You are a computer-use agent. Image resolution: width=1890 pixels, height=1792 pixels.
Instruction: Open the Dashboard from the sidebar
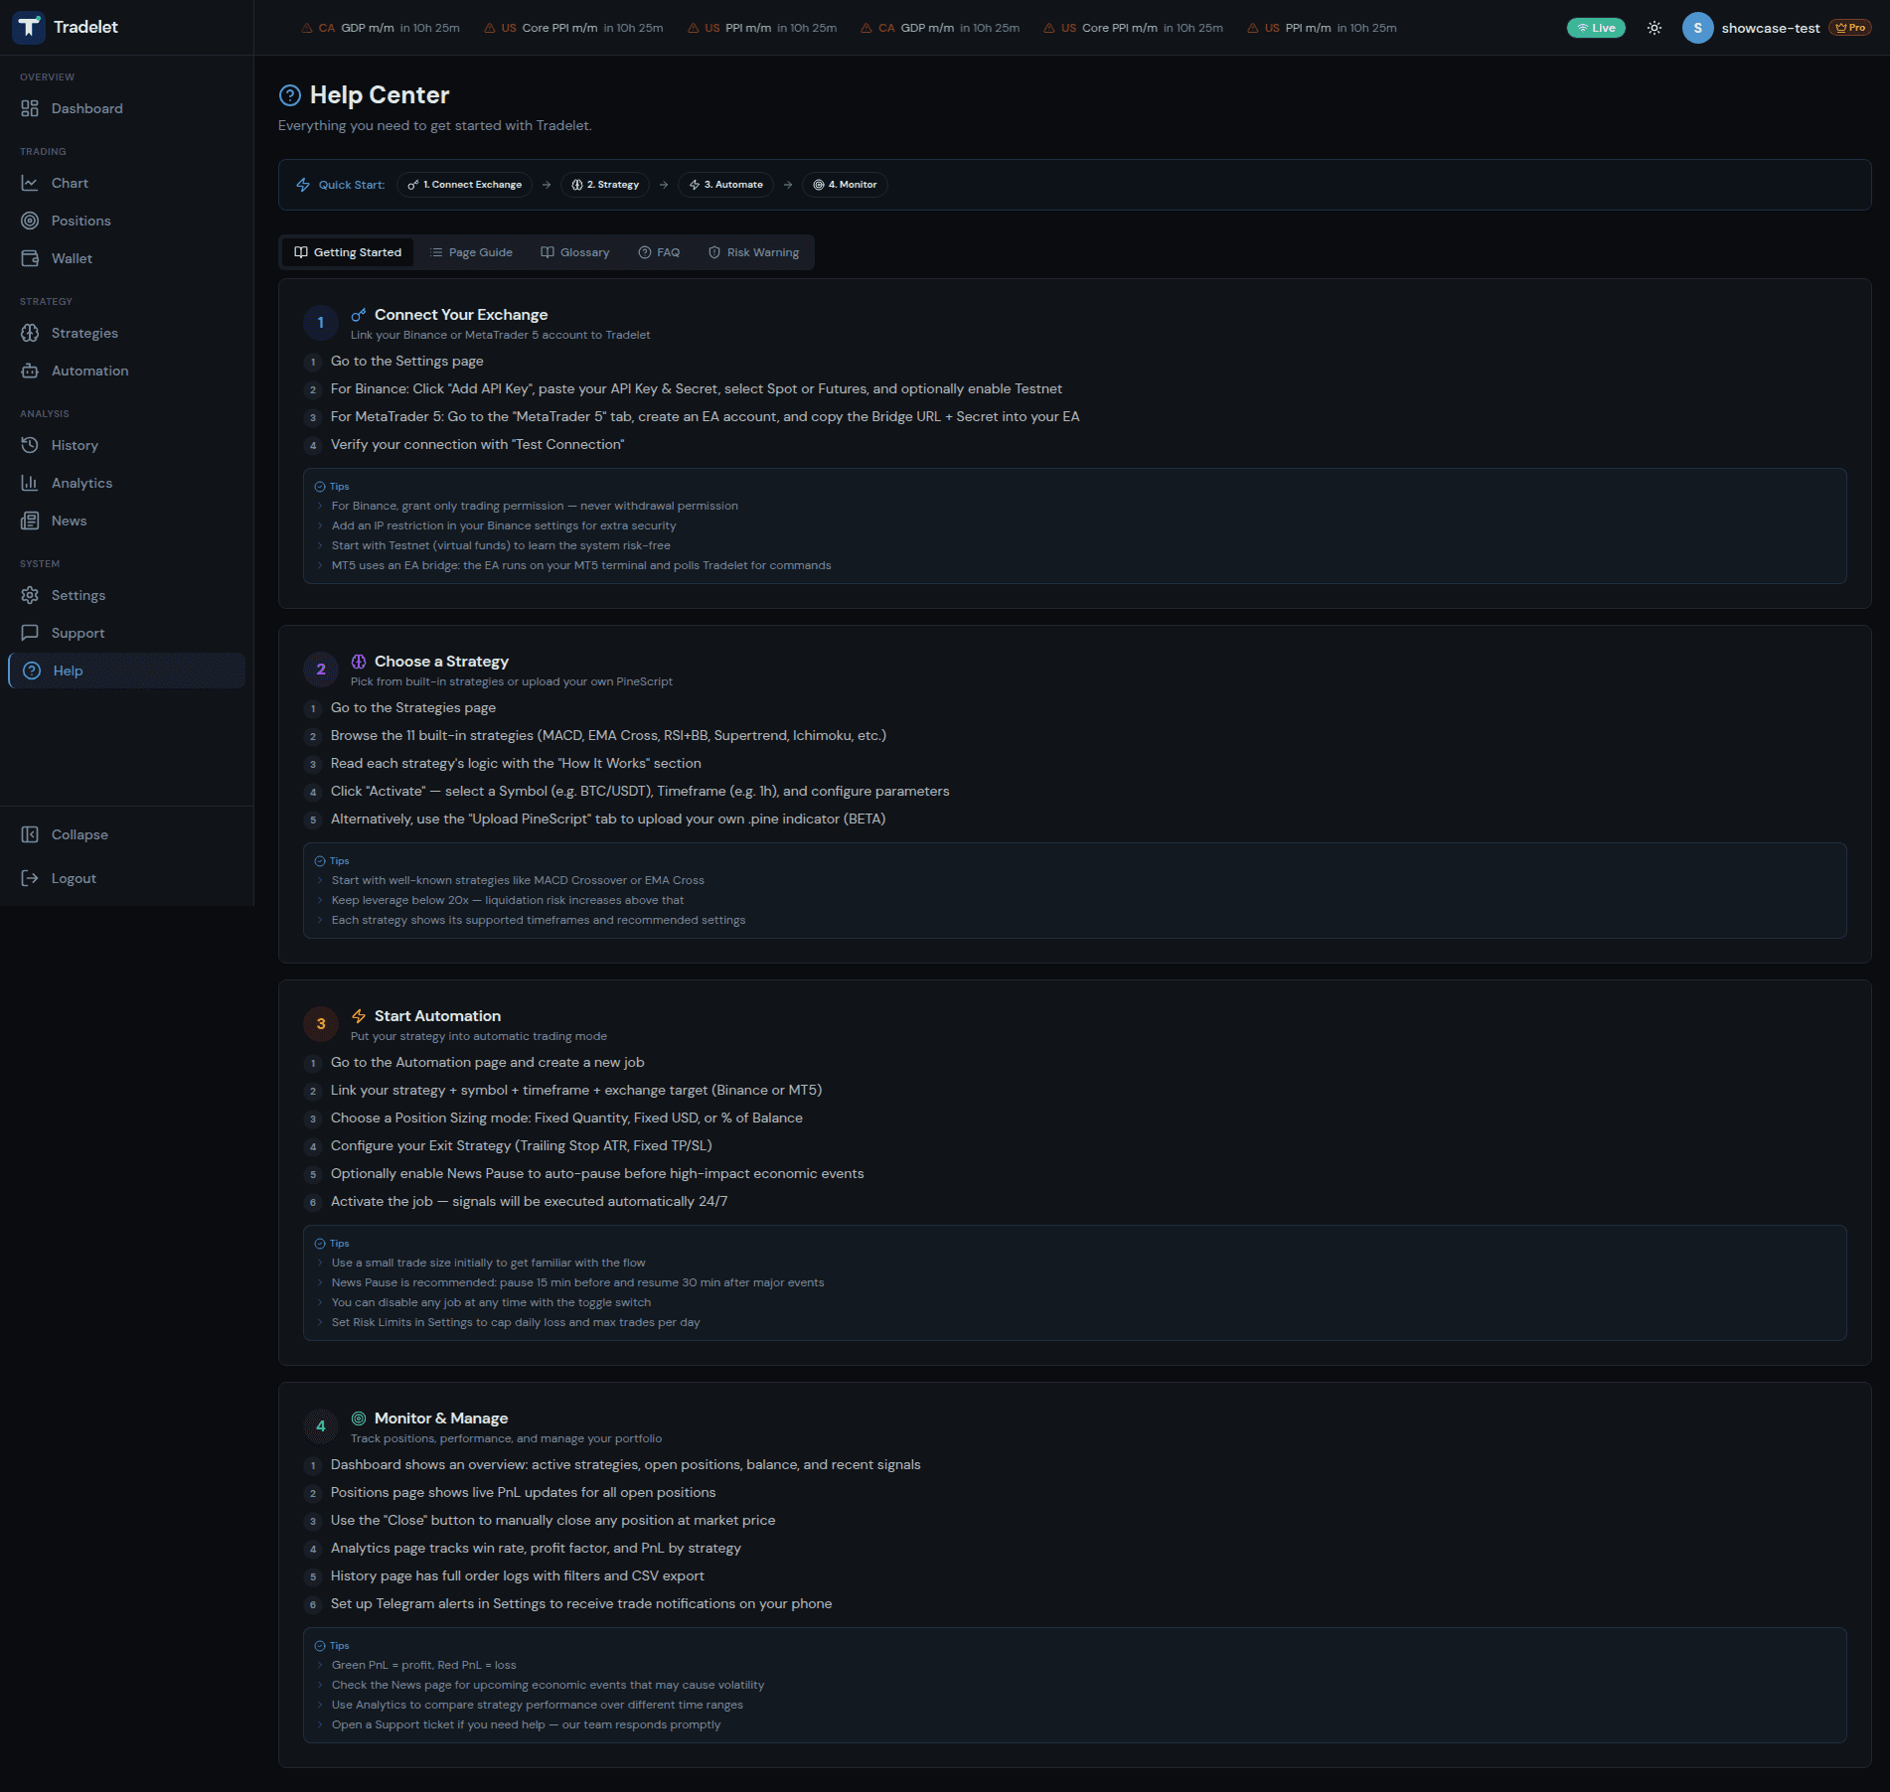pyautogui.click(x=30, y=108)
